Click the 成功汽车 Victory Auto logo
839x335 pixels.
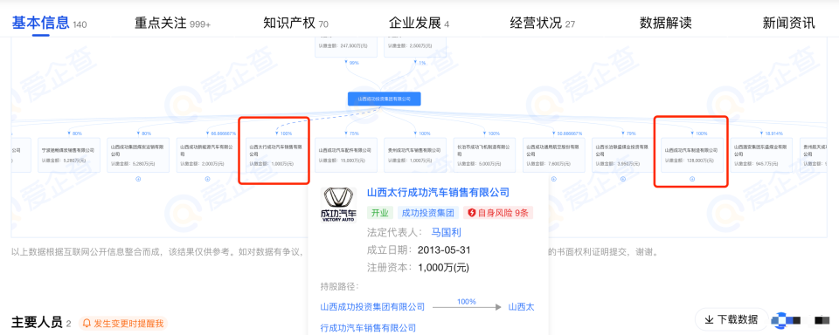tap(338, 205)
